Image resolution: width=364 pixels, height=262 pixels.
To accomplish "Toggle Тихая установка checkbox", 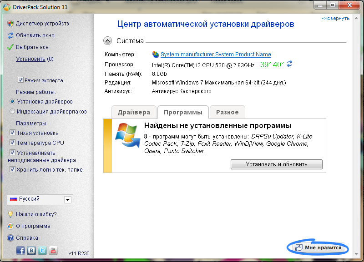I will (13, 133).
